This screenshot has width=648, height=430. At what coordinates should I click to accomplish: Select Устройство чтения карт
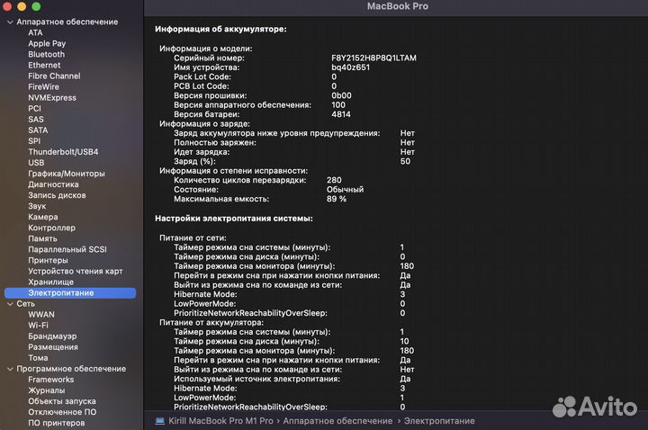(76, 271)
